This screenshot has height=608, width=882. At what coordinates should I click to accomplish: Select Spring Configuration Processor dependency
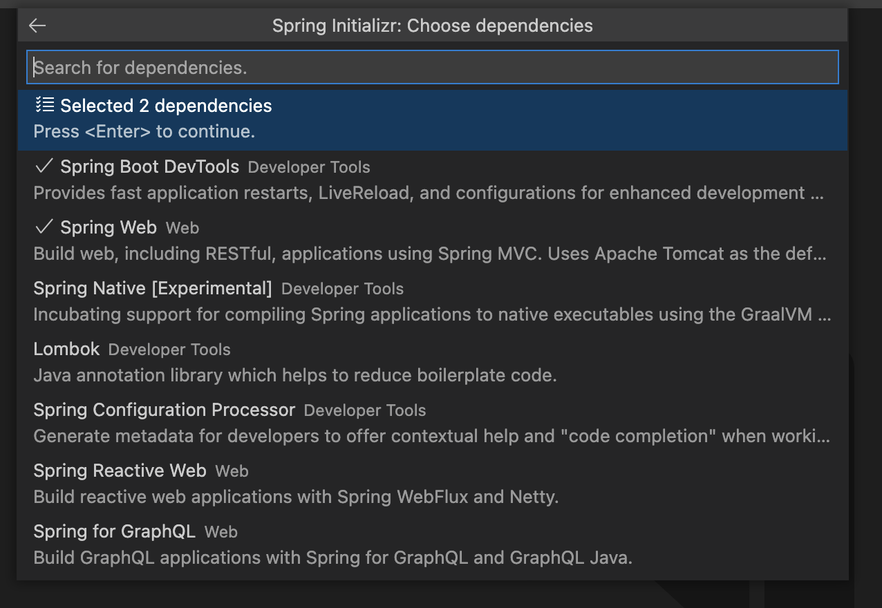[164, 410]
